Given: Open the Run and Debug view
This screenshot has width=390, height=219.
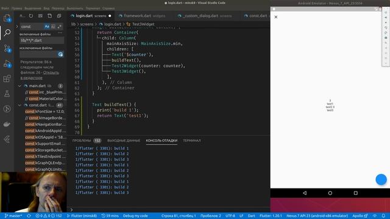Looking at the screenshot, I should pyautogui.click(x=7, y=63).
